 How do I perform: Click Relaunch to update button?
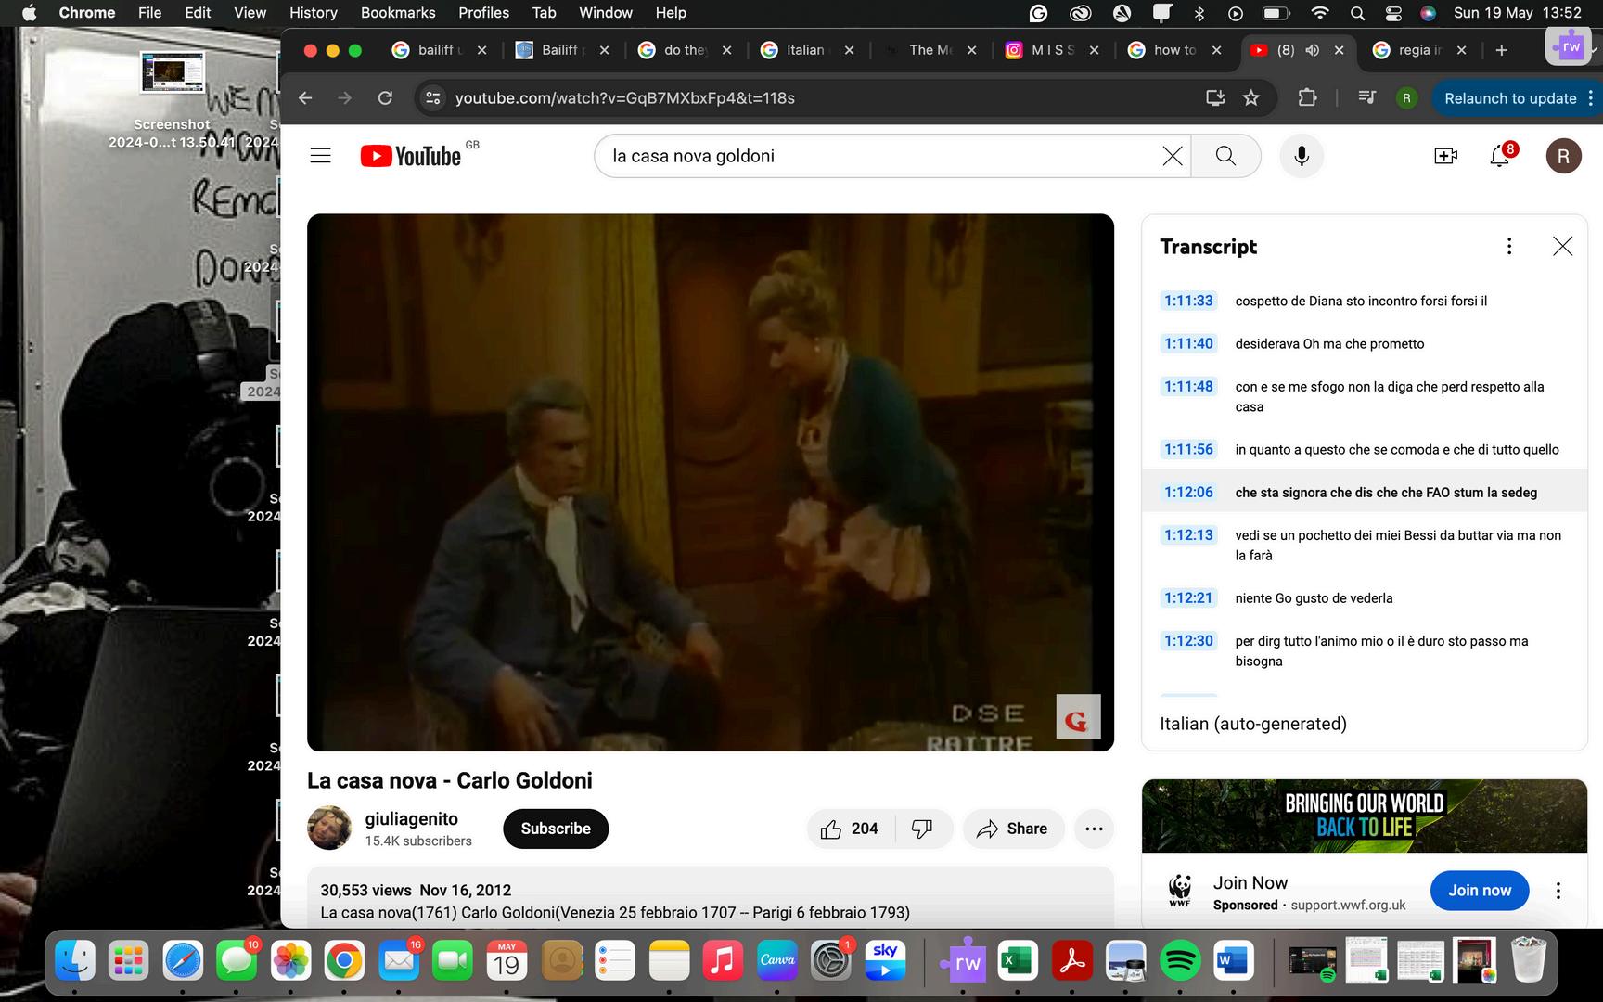(x=1511, y=98)
